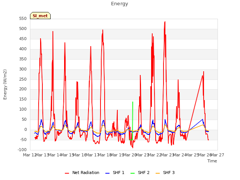Click the 300 y-axis tick label

[23, 69]
